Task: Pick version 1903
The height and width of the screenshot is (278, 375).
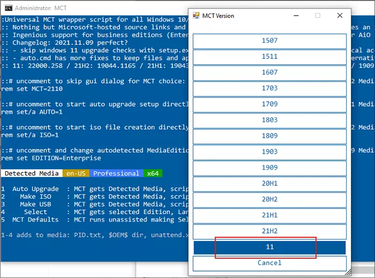Action: coord(269,152)
